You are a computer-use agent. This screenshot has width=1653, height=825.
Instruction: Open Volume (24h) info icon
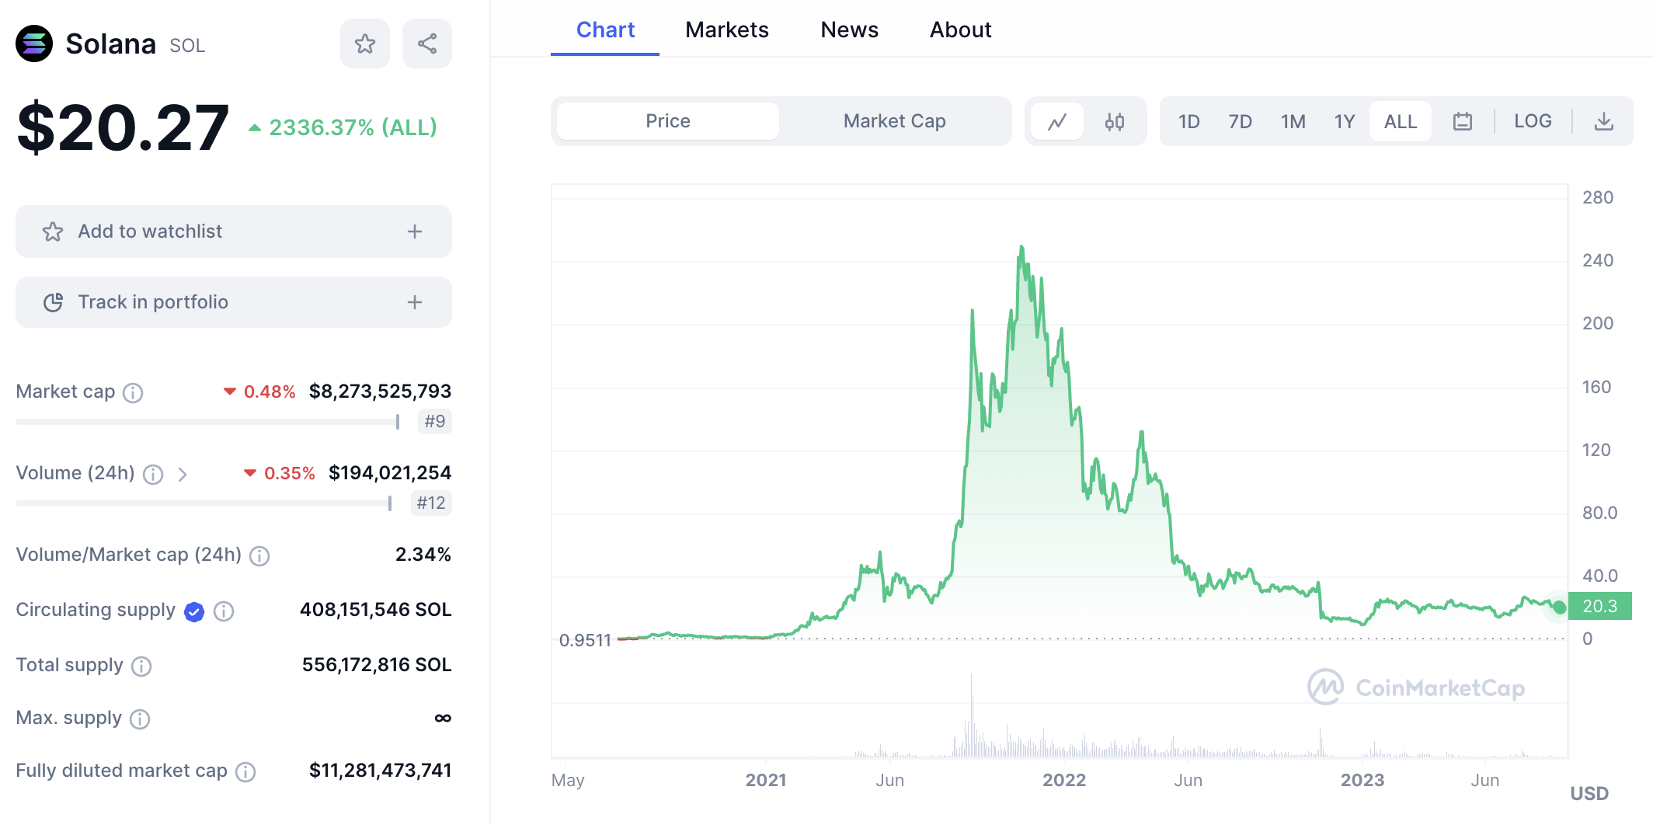pyautogui.click(x=153, y=474)
